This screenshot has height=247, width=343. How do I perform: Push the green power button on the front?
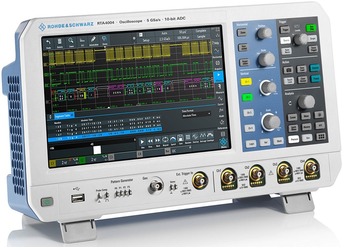click(x=47, y=202)
